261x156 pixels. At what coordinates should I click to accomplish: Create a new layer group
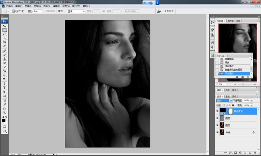point(245,153)
